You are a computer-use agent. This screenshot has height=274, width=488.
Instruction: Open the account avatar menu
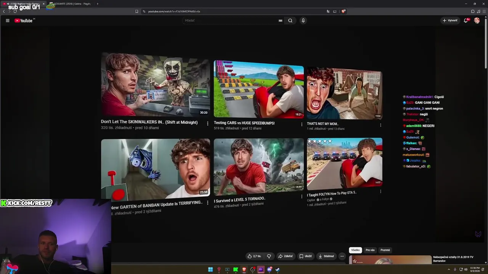coord(477,21)
